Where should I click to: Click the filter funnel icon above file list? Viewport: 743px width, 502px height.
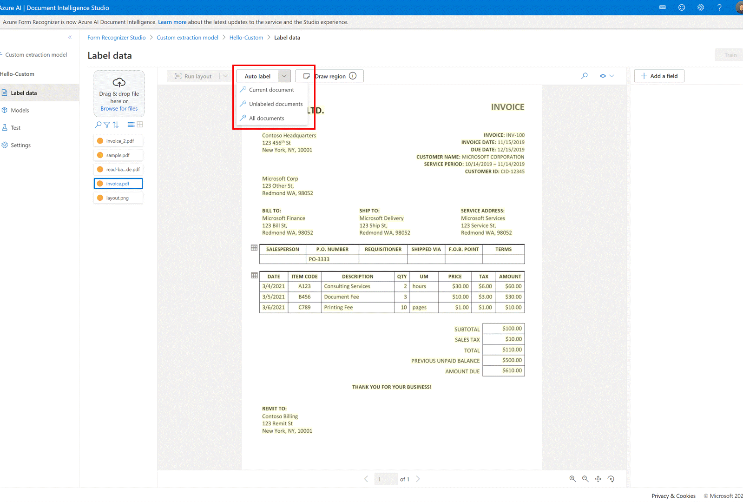coord(107,125)
